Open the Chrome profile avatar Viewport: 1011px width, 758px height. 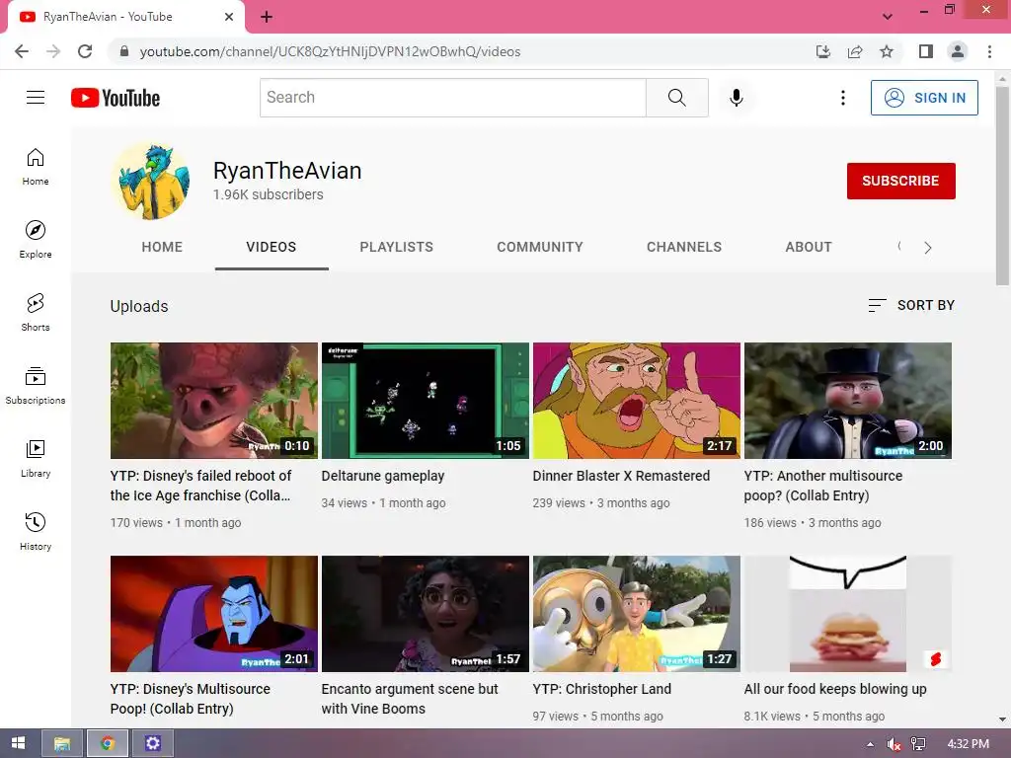958,51
